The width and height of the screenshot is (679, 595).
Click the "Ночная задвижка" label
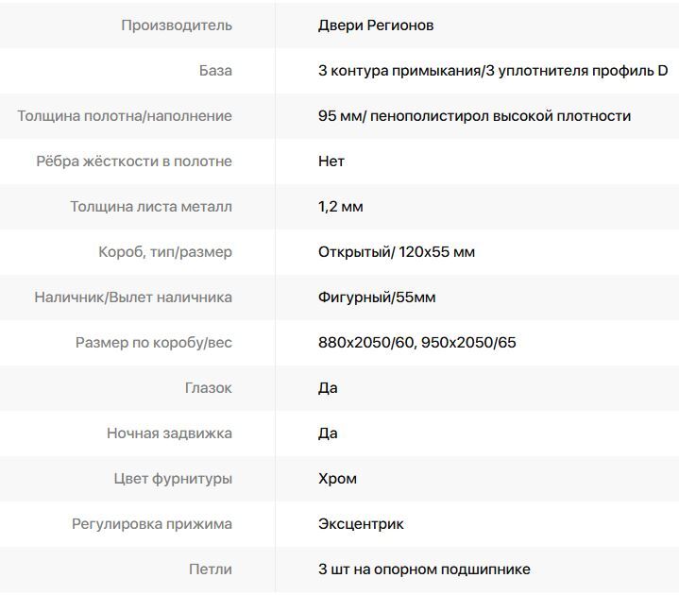[x=169, y=433]
